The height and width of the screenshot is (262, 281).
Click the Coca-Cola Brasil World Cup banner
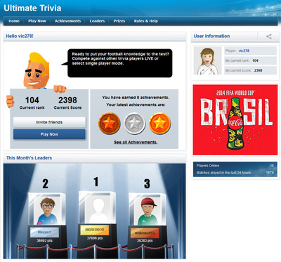[235, 120]
